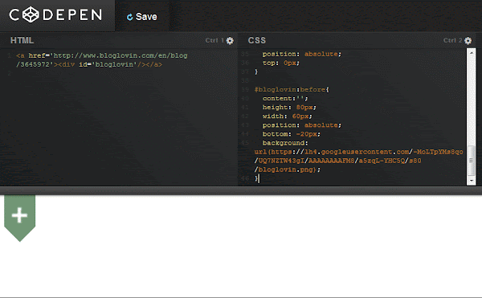Click the 'background:' property text
Image resolution: width=482 pixels, height=298 pixels.
[x=285, y=143]
